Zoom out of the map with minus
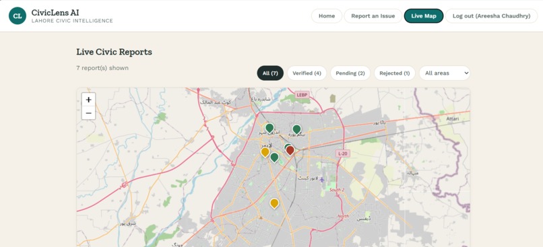The image size is (543, 247). pos(89,113)
